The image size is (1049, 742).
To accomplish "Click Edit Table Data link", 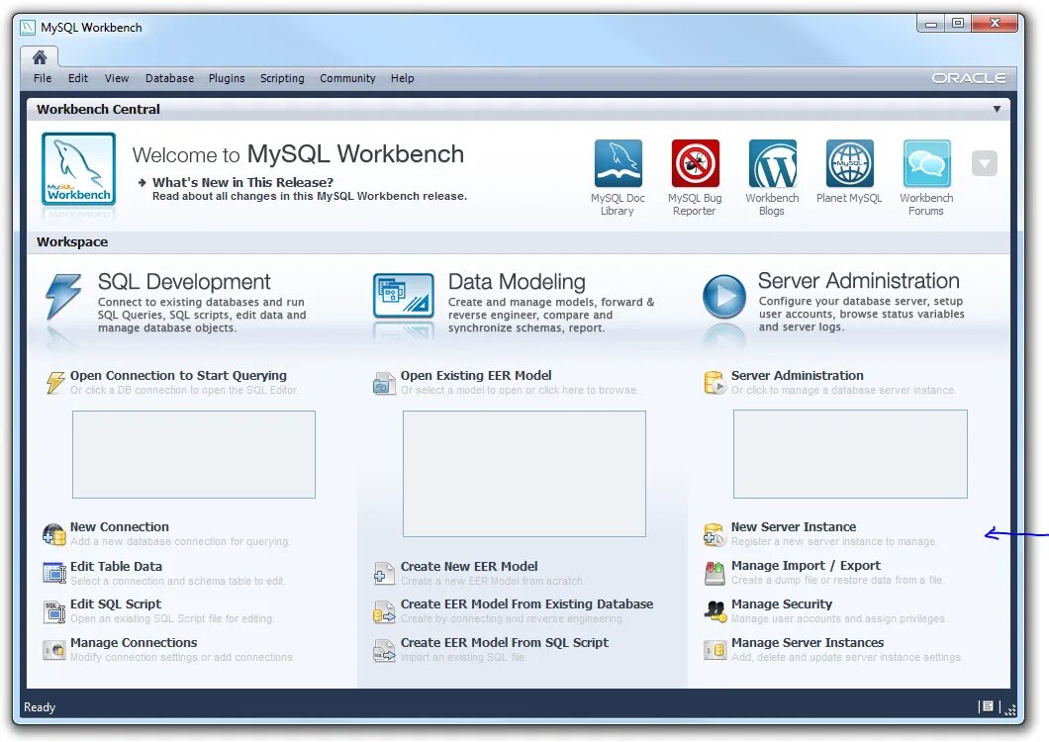I will (116, 566).
